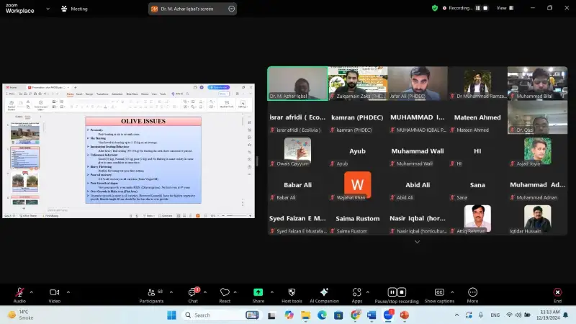Click Pause/stop recording control
This screenshot has height=324, width=576.
[396, 292]
